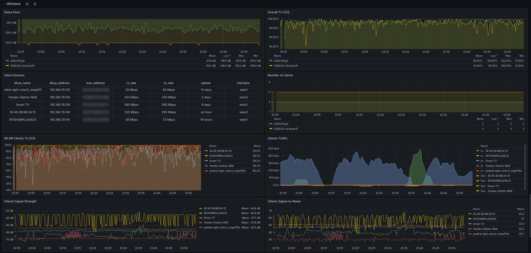
Task: Sort Client Devices table by dhcp_name column
Action: pyautogui.click(x=22, y=83)
